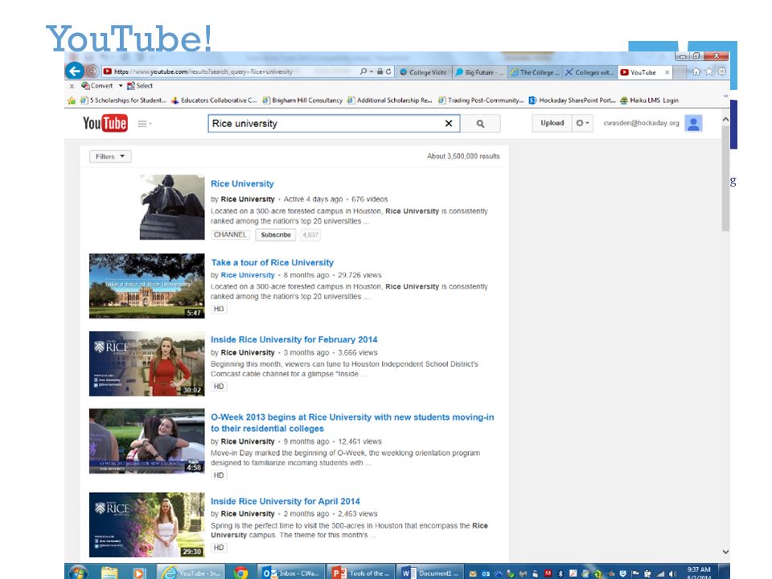772x579 pixels.
Task: Open browser Tools gear icon
Action: pos(722,72)
